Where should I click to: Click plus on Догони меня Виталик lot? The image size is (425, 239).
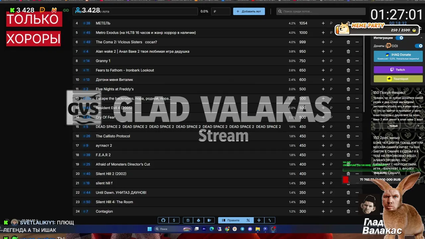[x=323, y=80]
